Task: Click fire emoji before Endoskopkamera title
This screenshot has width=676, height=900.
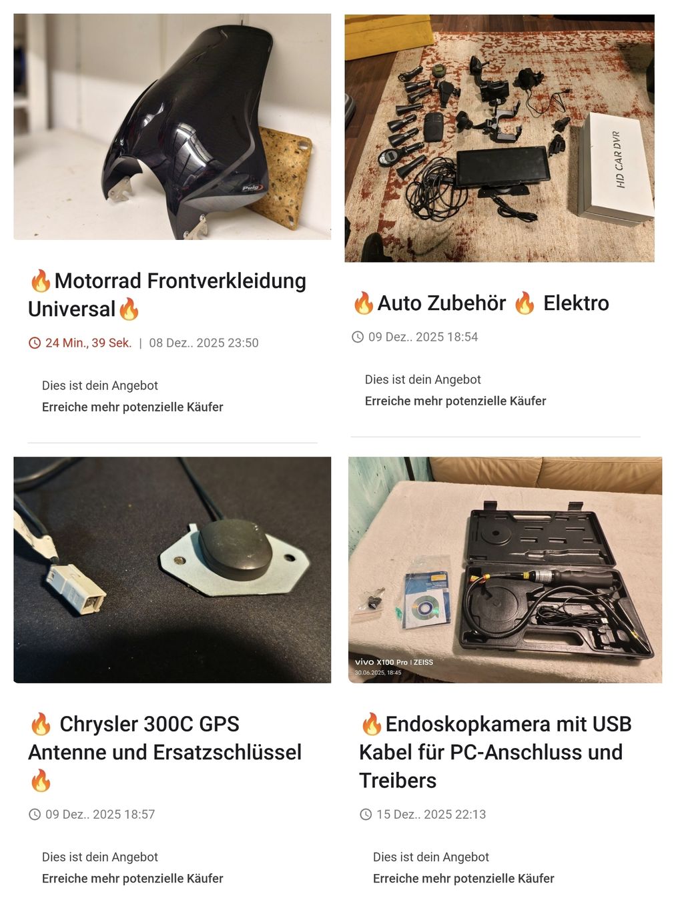Action: (x=372, y=723)
